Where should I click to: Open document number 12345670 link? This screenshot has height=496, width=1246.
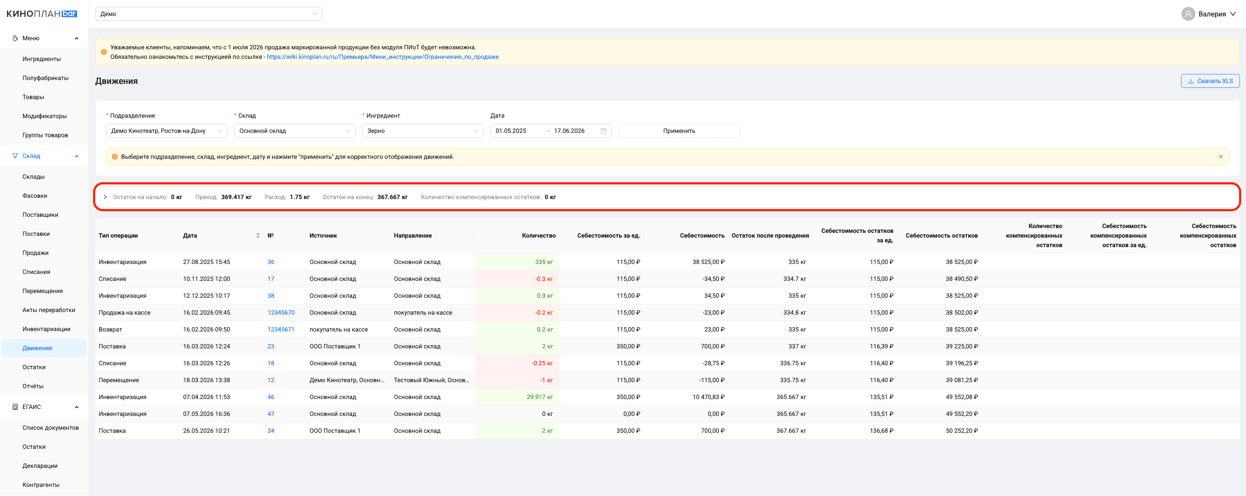pyautogui.click(x=281, y=313)
